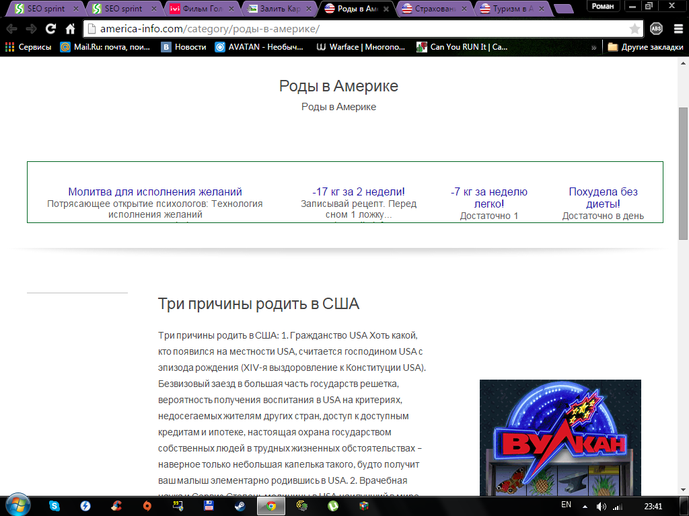The image size is (689, 516).
Task: Open Origin from the taskbar
Action: click(147, 506)
